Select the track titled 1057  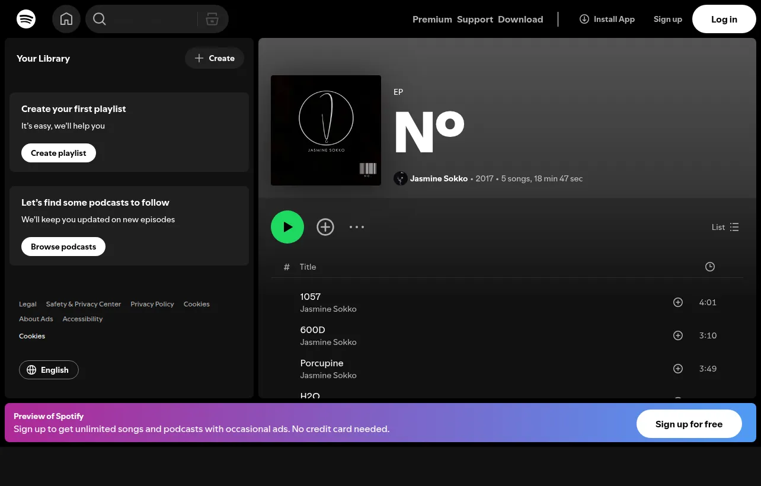pos(311,296)
